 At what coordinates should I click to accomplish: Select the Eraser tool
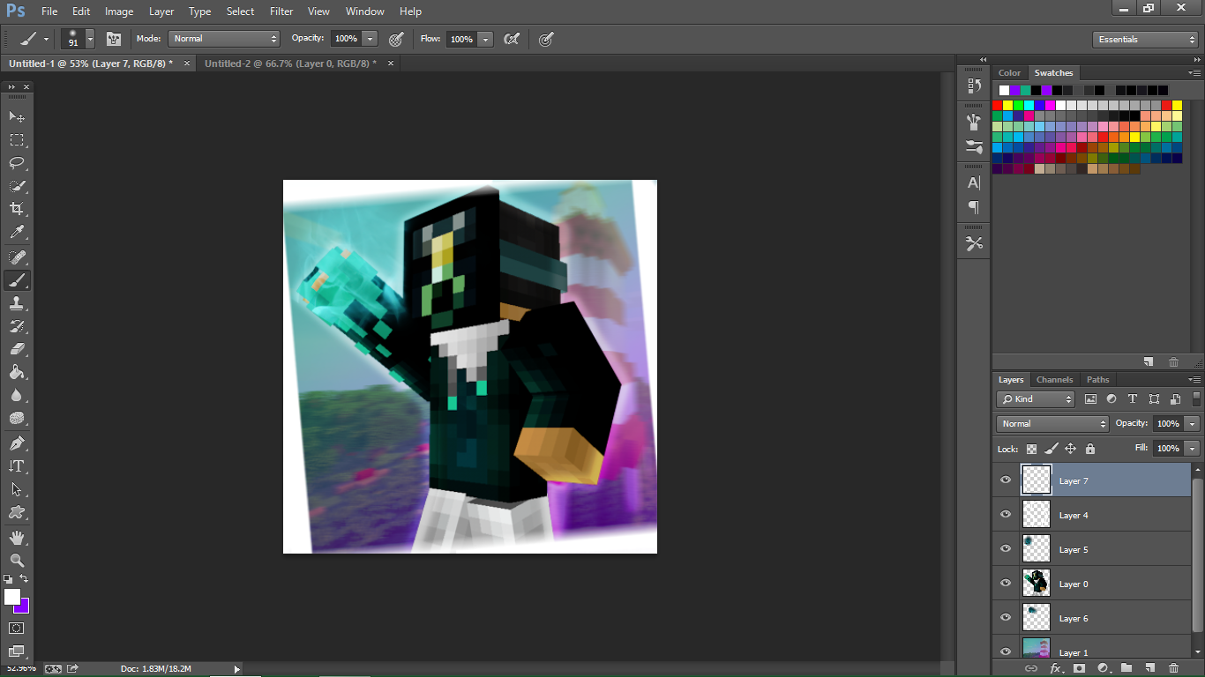(x=17, y=348)
